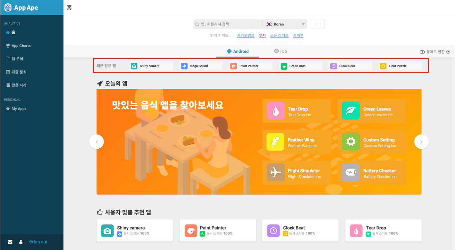Open the Feather Wing yellow app icon
This screenshot has height=250, width=455.
coord(275,141)
